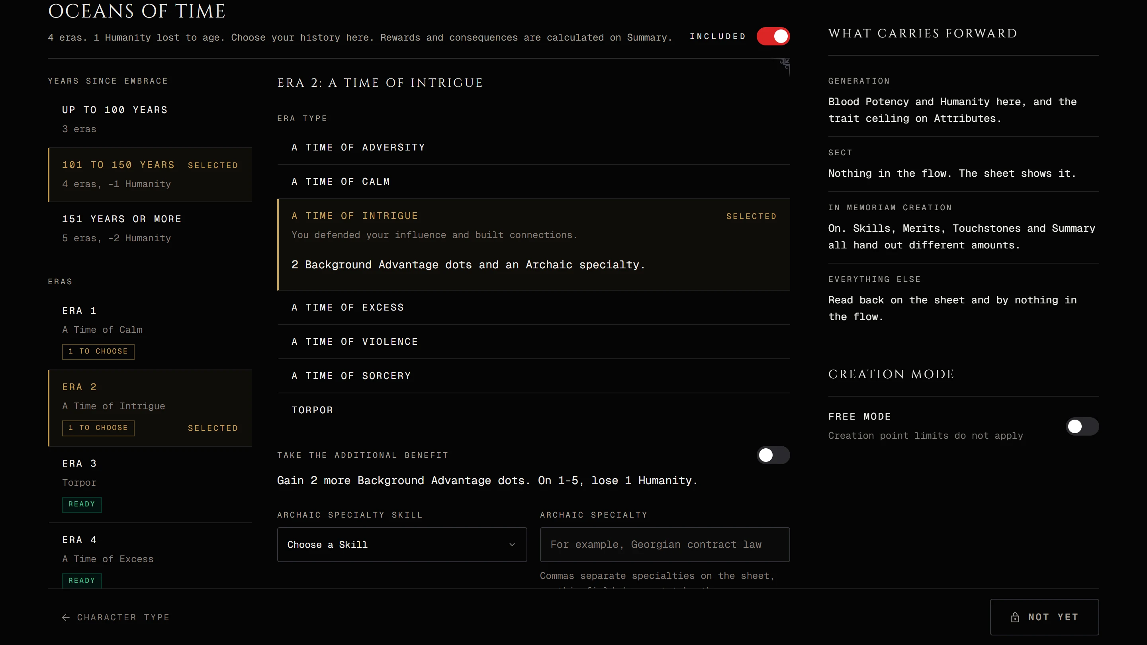Choose A Time of Adversity era type
Screen dimensions: 1147x645
click(533, 147)
